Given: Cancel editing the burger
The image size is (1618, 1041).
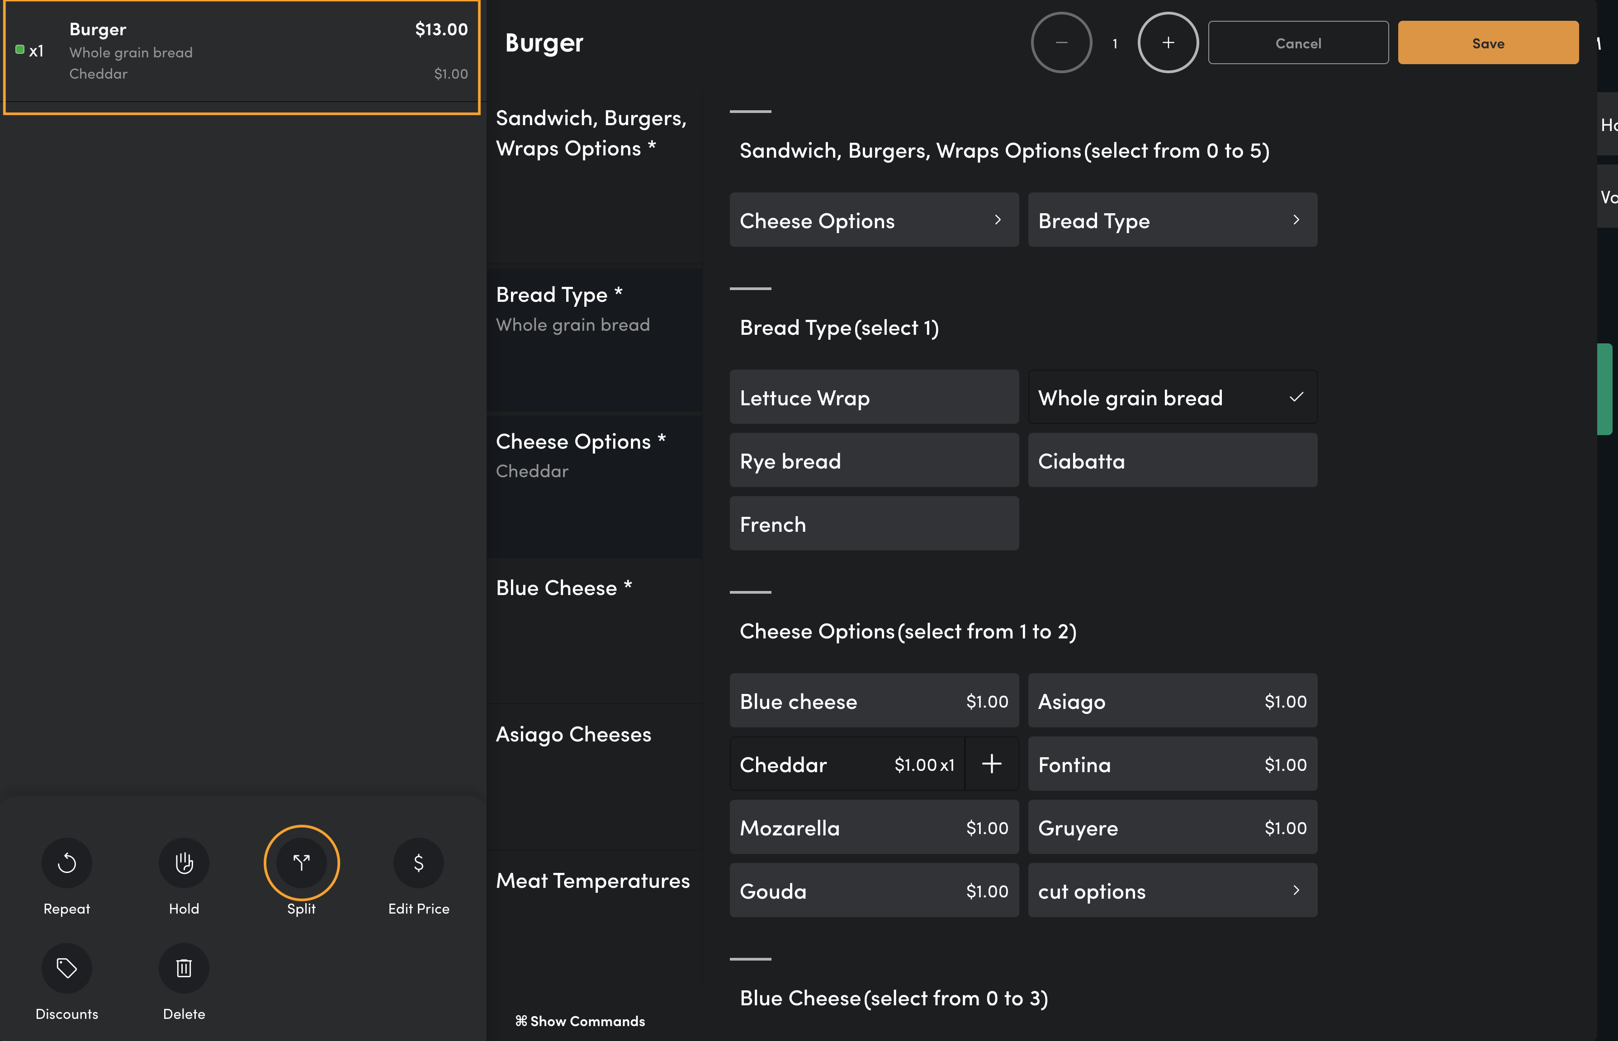Looking at the screenshot, I should [1298, 42].
